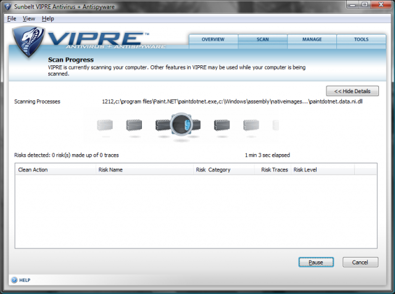Image resolution: width=395 pixels, height=294 pixels.
Task: Sort by Risk Name column
Action: point(144,169)
